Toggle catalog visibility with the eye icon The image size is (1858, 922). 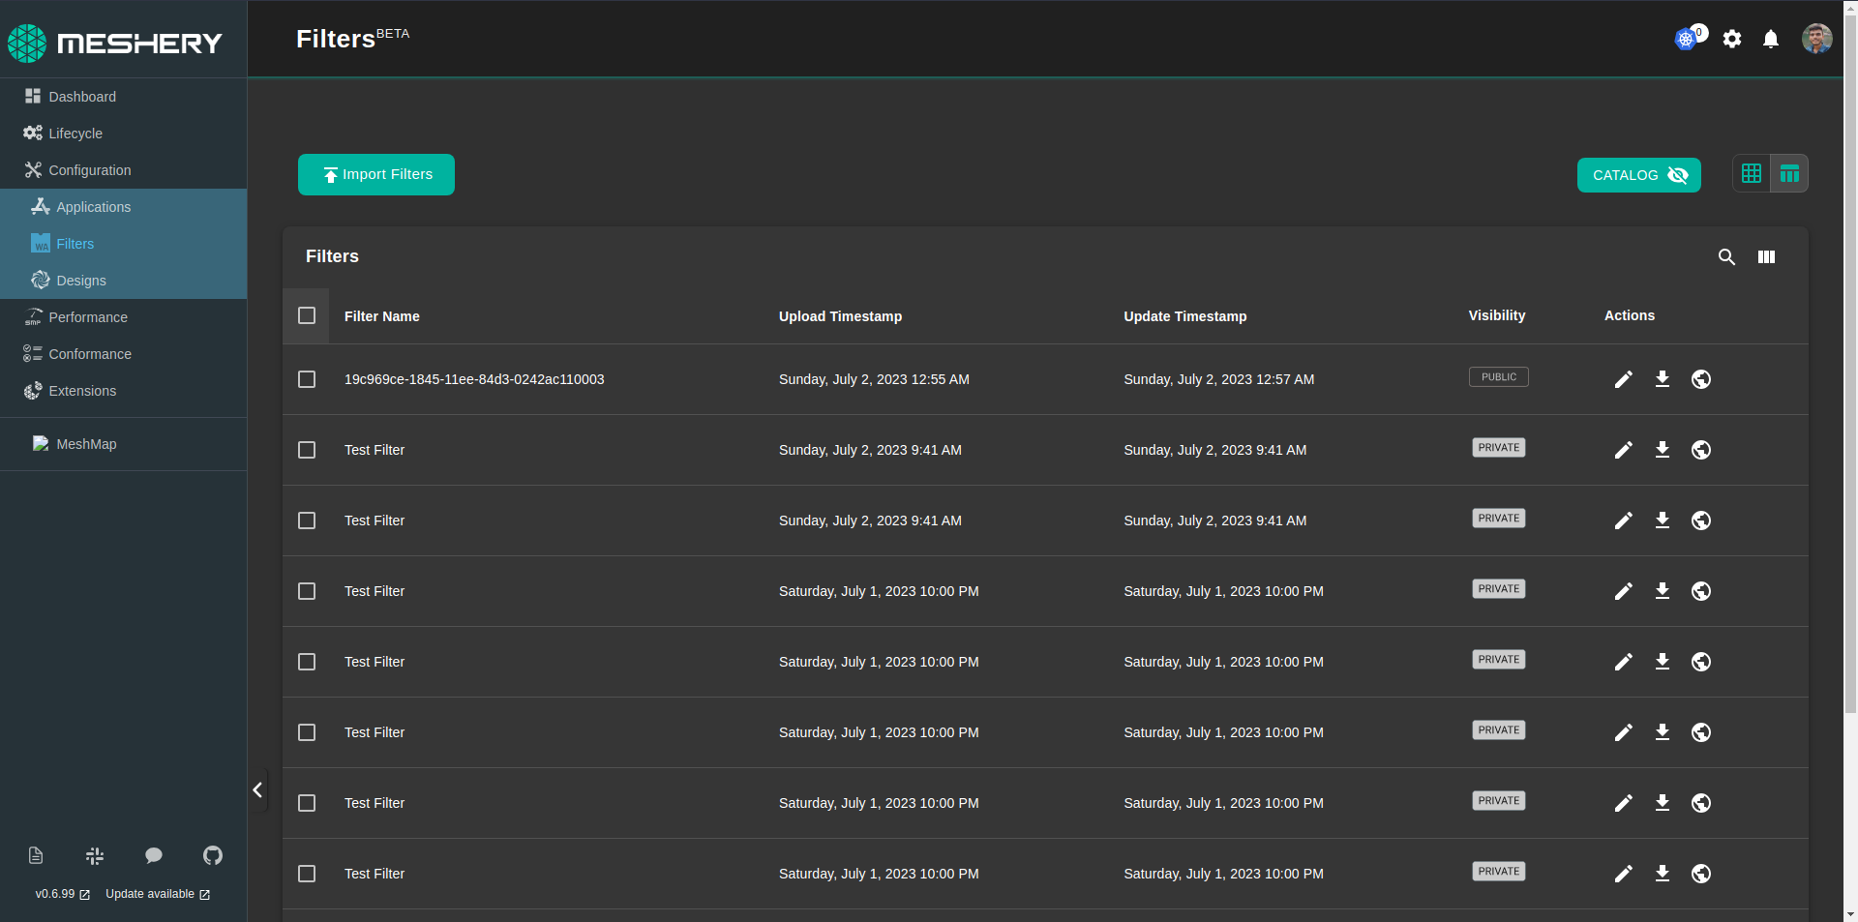tap(1679, 175)
